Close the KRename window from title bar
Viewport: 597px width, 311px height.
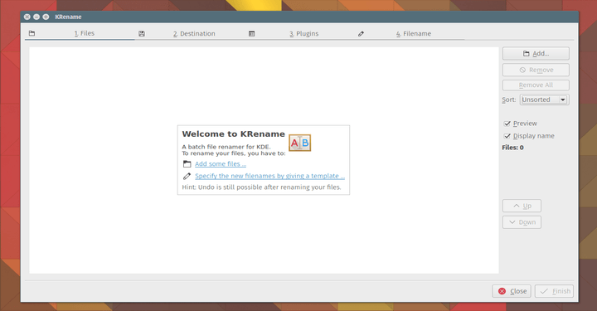(x=27, y=17)
